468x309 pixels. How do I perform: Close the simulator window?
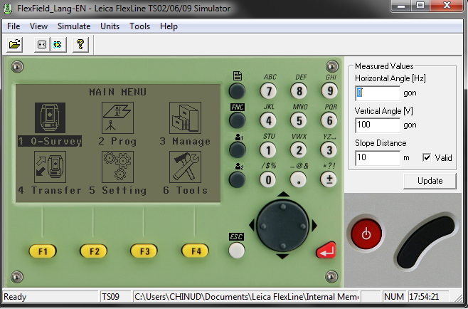[447, 5]
